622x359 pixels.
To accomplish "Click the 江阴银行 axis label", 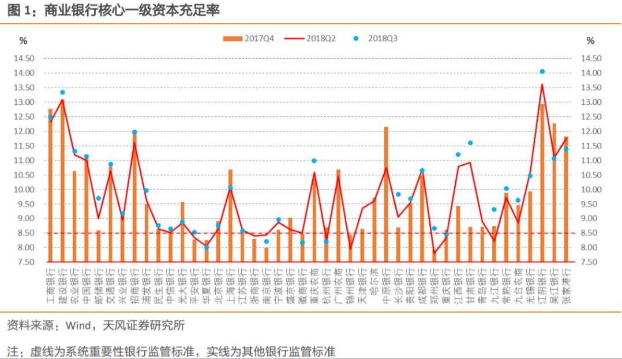I will [542, 286].
